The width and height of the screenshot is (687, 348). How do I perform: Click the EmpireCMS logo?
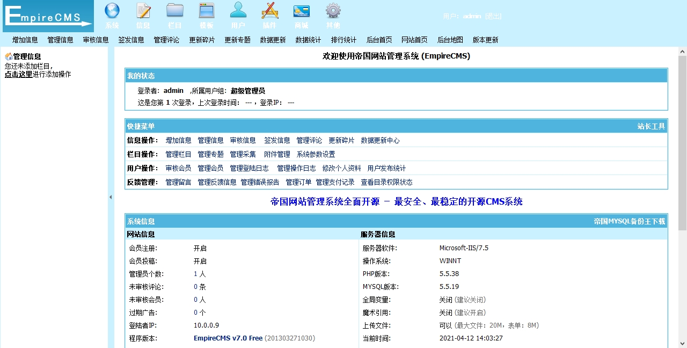click(48, 16)
